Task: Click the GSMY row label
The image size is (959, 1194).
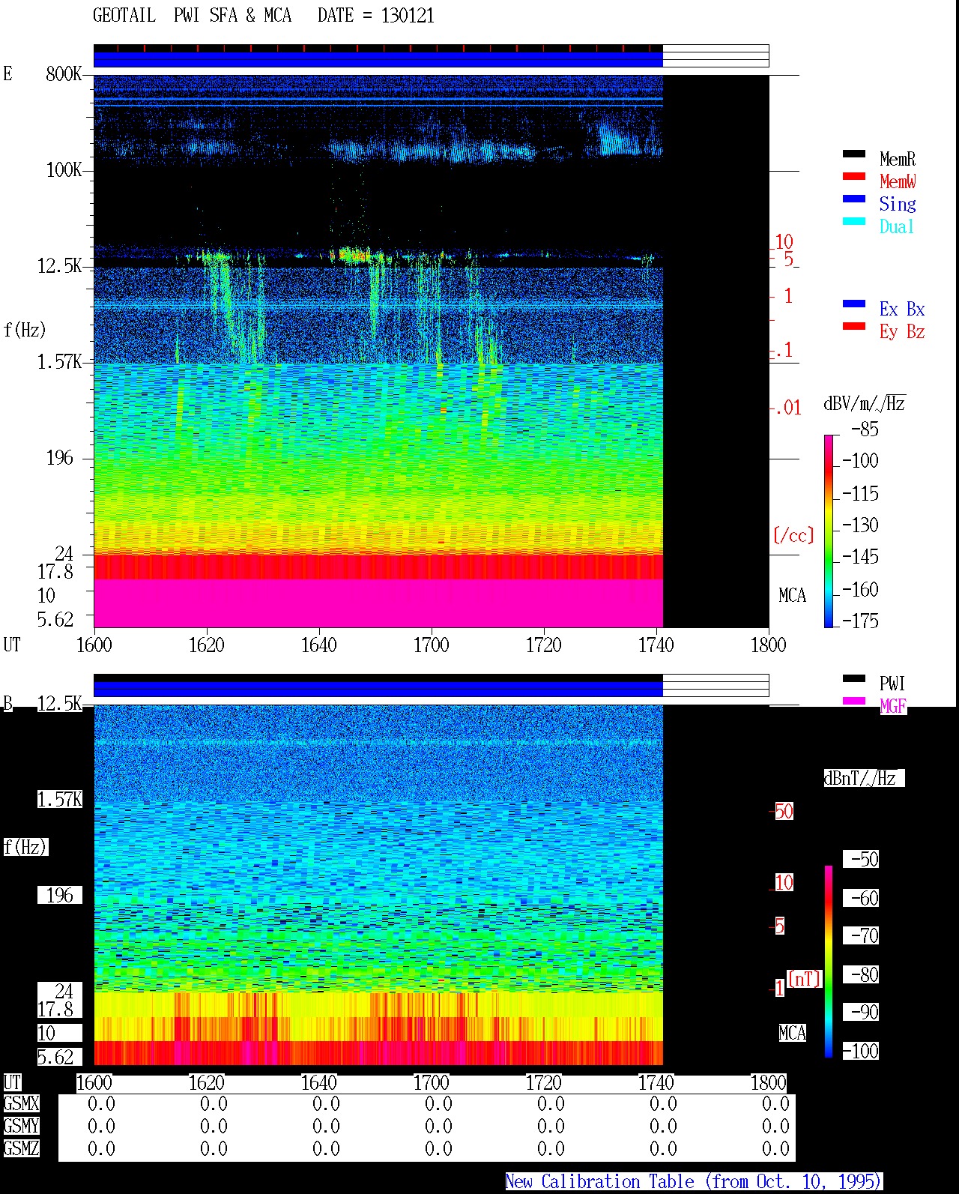Action: (21, 1126)
